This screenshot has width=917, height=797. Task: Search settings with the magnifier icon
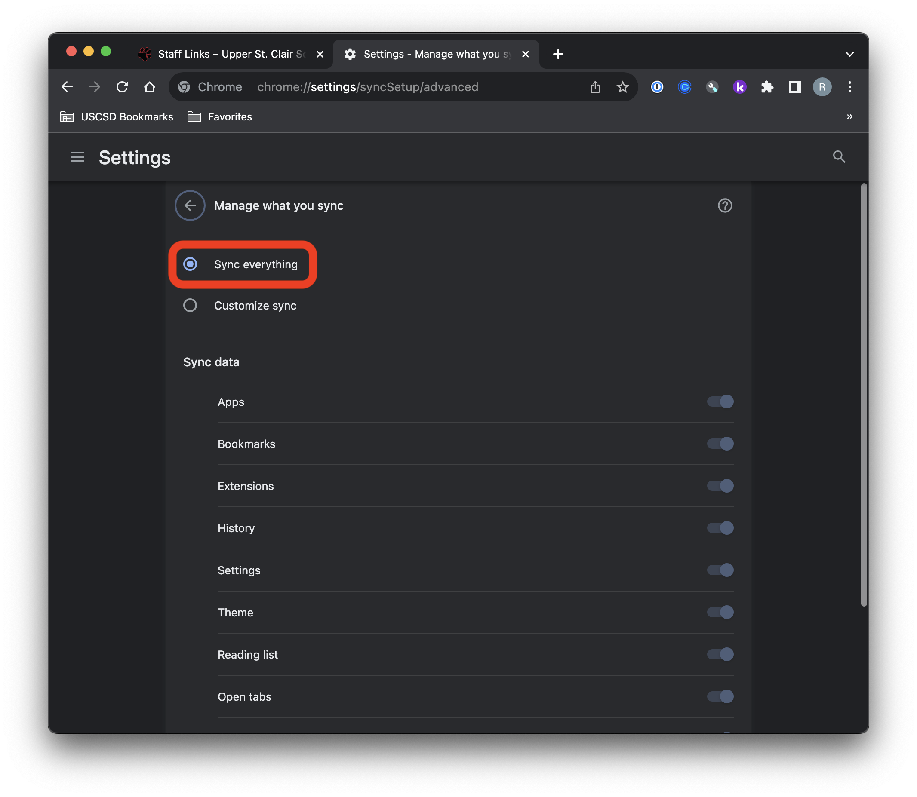pos(839,156)
